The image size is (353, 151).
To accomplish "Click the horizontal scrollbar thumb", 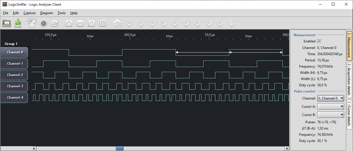I will click(120, 148).
